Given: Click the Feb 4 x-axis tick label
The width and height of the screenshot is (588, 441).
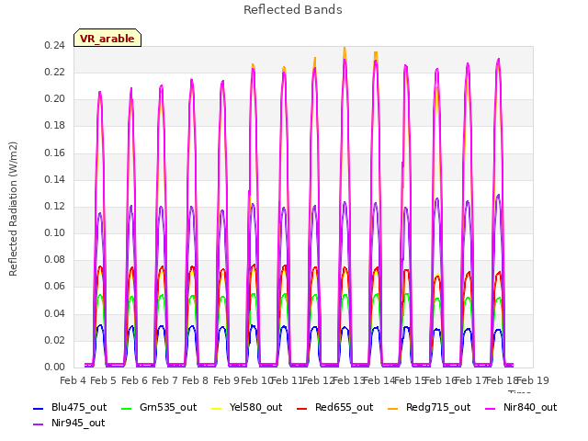Looking at the screenshot, I should click(x=73, y=380).
